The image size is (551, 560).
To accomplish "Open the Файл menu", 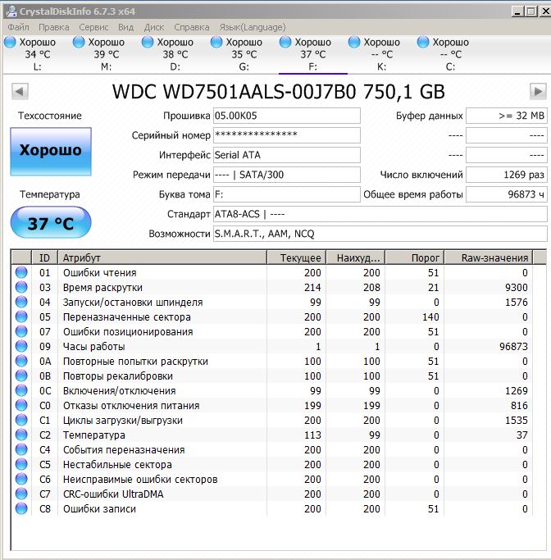I will point(18,27).
